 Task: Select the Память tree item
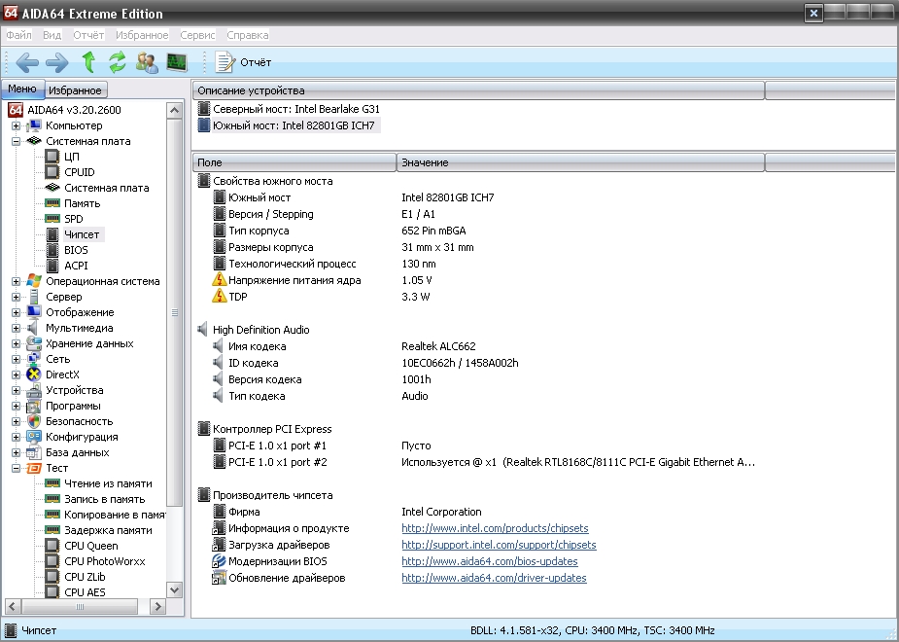(x=82, y=203)
